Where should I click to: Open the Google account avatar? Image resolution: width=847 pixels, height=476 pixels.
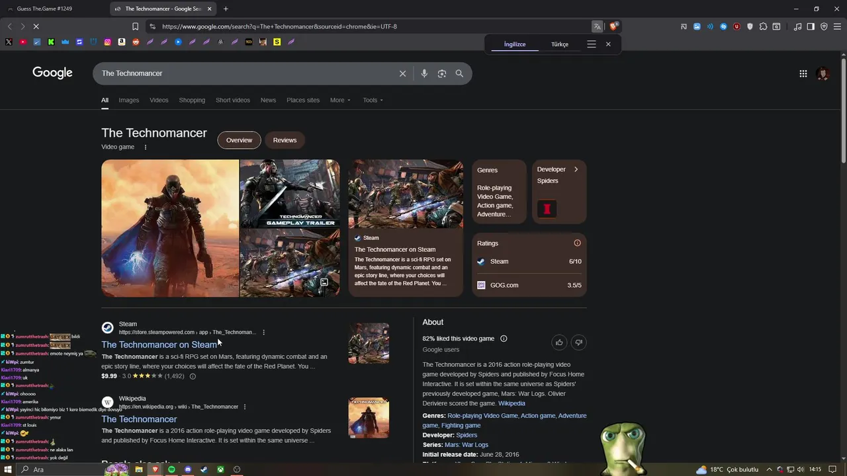pyautogui.click(x=823, y=73)
